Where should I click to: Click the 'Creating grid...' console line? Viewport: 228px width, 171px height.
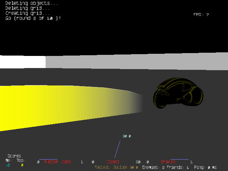pos(27,14)
